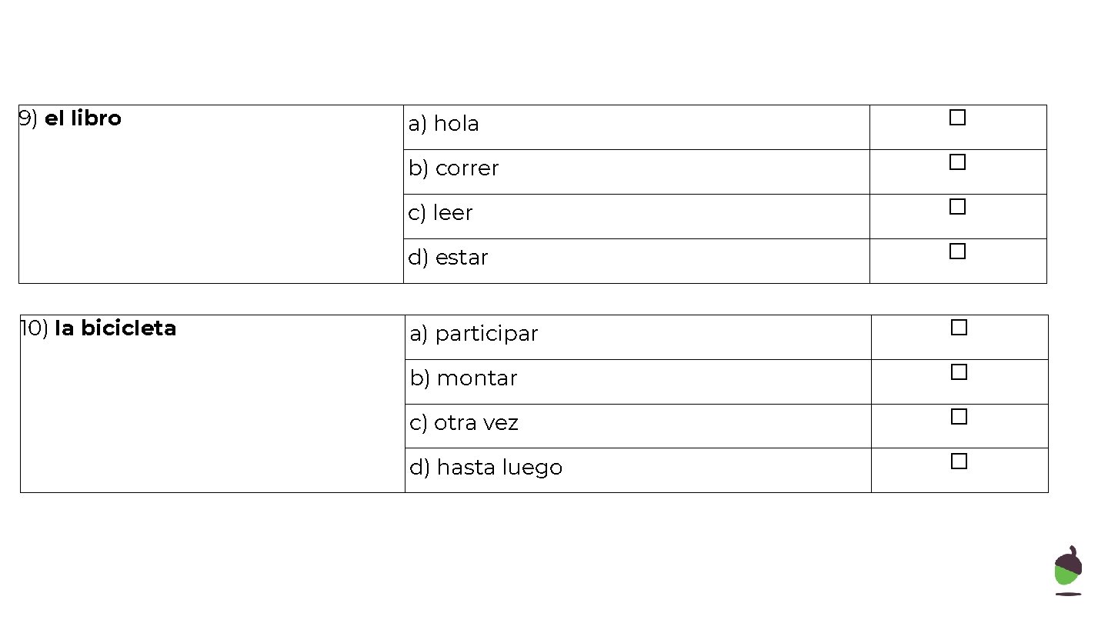Image resolution: width=1108 pixels, height=623 pixels.
Task: Select the checkbox beside 'otra vez'
Action: click(959, 417)
